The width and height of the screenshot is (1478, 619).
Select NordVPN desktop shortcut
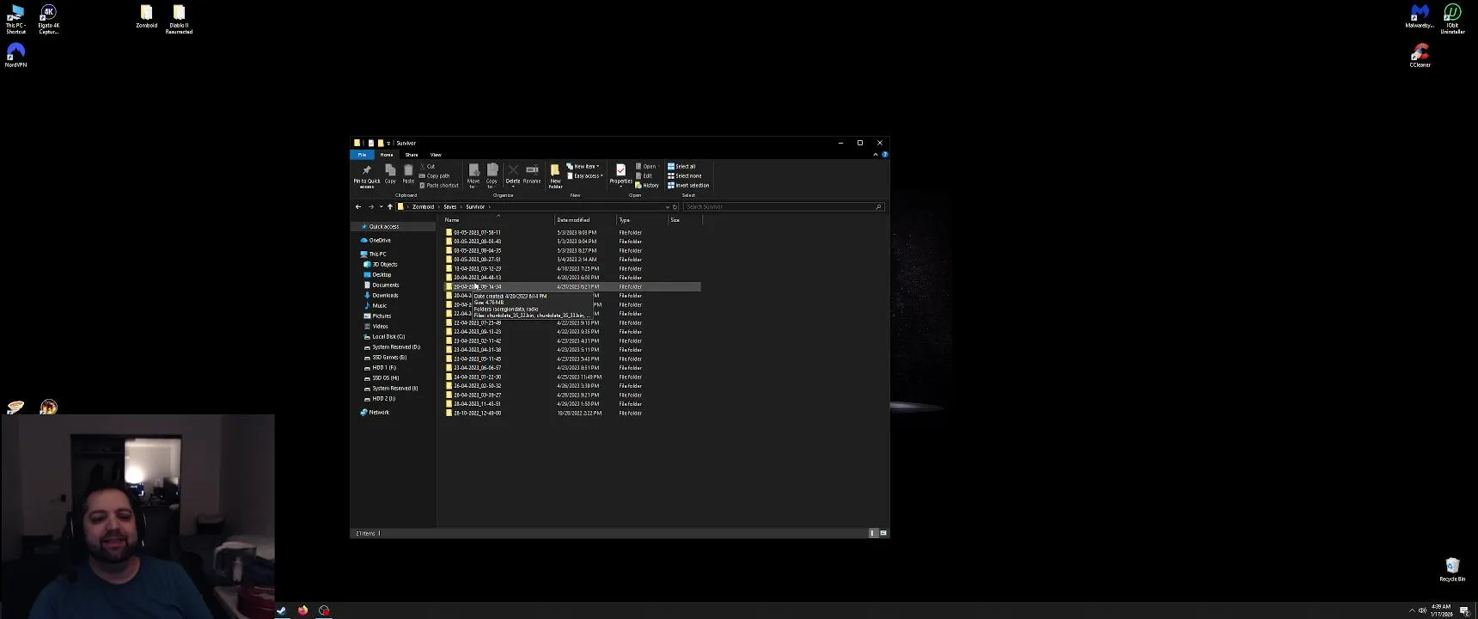click(x=15, y=55)
